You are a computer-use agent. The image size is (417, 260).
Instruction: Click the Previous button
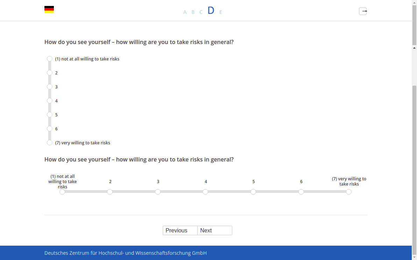[x=180, y=231]
